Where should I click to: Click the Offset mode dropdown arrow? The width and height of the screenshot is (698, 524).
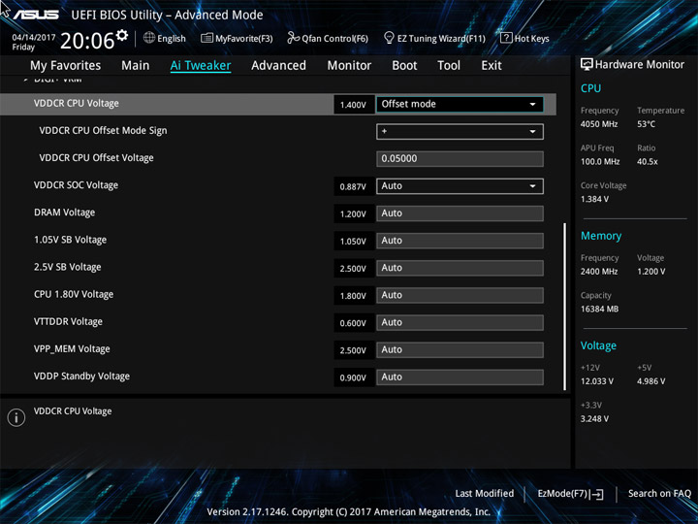pyautogui.click(x=532, y=104)
